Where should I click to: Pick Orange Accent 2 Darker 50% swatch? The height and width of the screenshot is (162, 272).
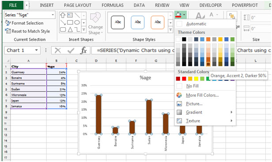pyautogui.click(x=208, y=64)
